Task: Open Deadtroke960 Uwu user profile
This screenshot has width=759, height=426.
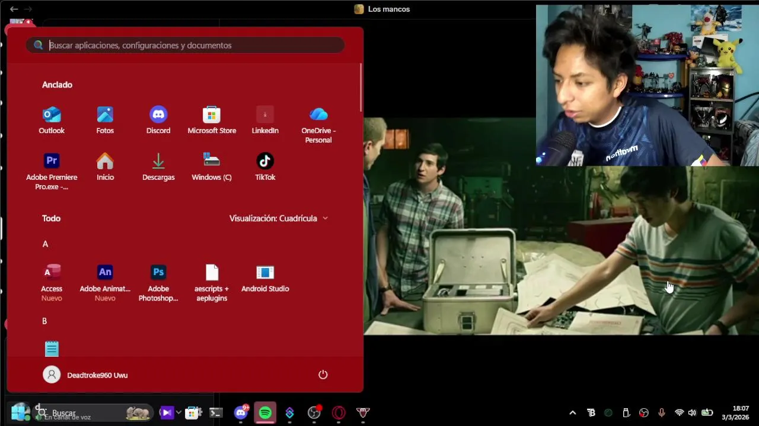Action: 85,375
